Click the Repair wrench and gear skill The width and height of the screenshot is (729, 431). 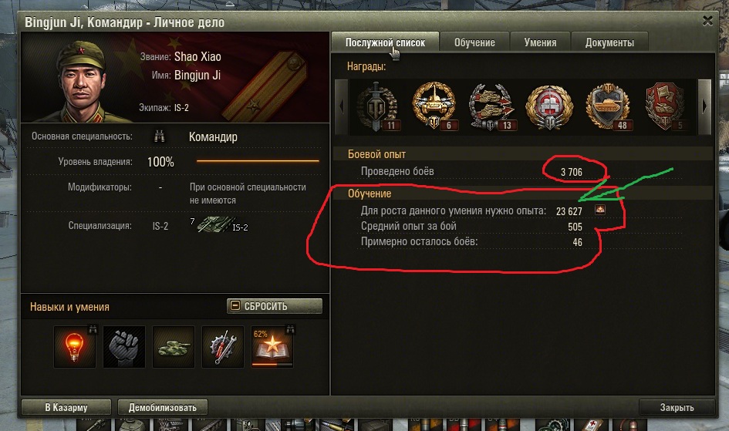[223, 347]
